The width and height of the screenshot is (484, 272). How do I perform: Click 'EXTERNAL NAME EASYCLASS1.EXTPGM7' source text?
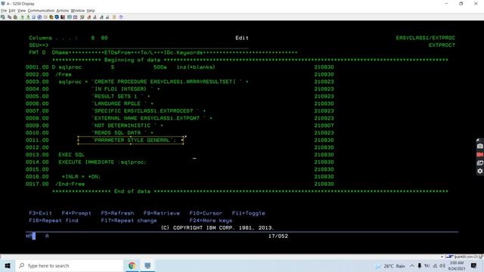click(x=147, y=118)
